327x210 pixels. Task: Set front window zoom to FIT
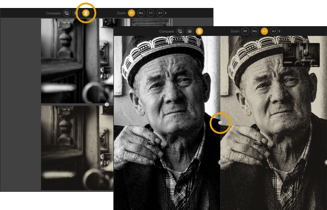coord(245,31)
